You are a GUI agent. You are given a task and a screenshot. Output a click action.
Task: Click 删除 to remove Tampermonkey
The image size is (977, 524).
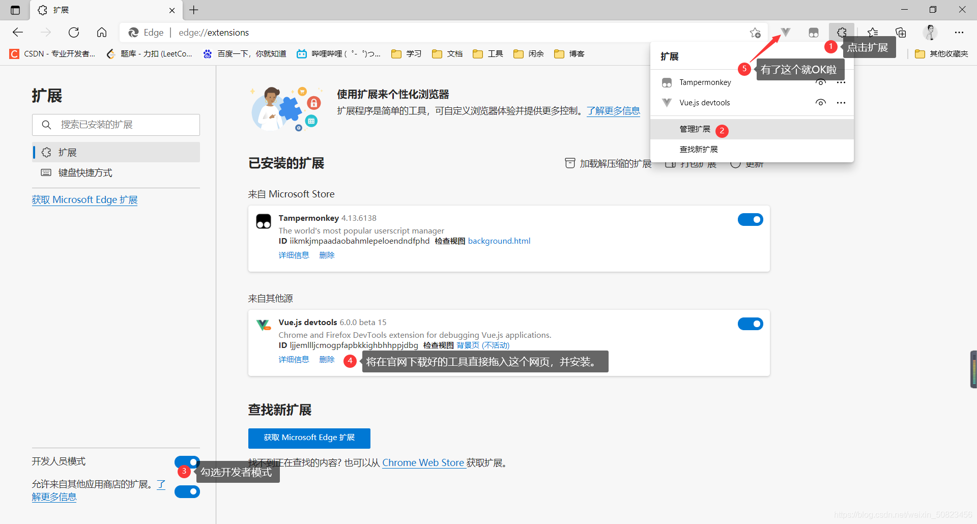(327, 255)
